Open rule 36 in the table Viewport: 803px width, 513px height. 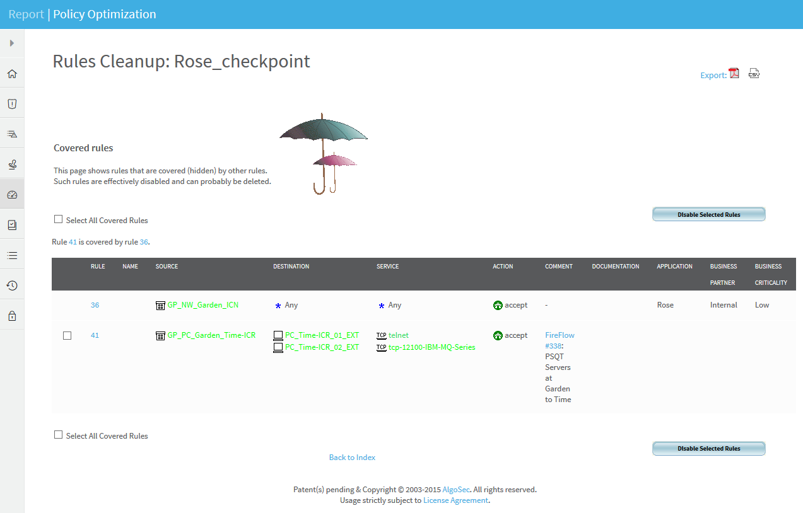point(95,305)
